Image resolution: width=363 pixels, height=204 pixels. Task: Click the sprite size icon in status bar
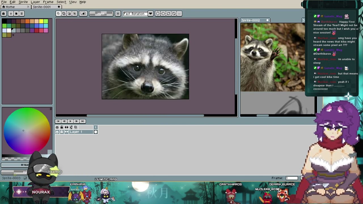25,178
